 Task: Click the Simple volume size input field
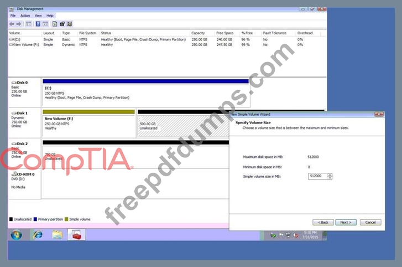coord(317,176)
